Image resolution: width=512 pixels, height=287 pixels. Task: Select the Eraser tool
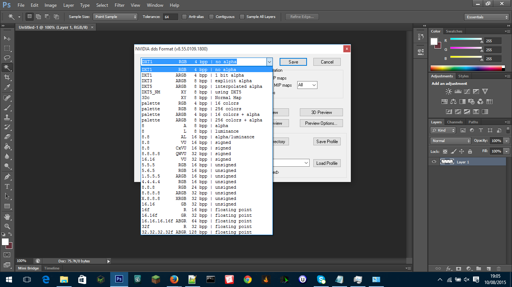7,137
